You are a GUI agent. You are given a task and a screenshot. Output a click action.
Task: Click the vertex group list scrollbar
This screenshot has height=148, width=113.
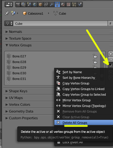click(102, 60)
